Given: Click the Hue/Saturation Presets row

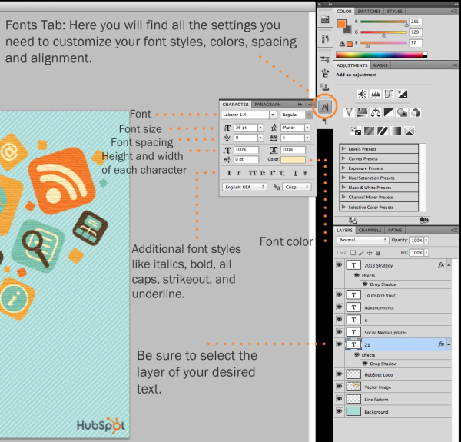Looking at the screenshot, I should tap(379, 178).
